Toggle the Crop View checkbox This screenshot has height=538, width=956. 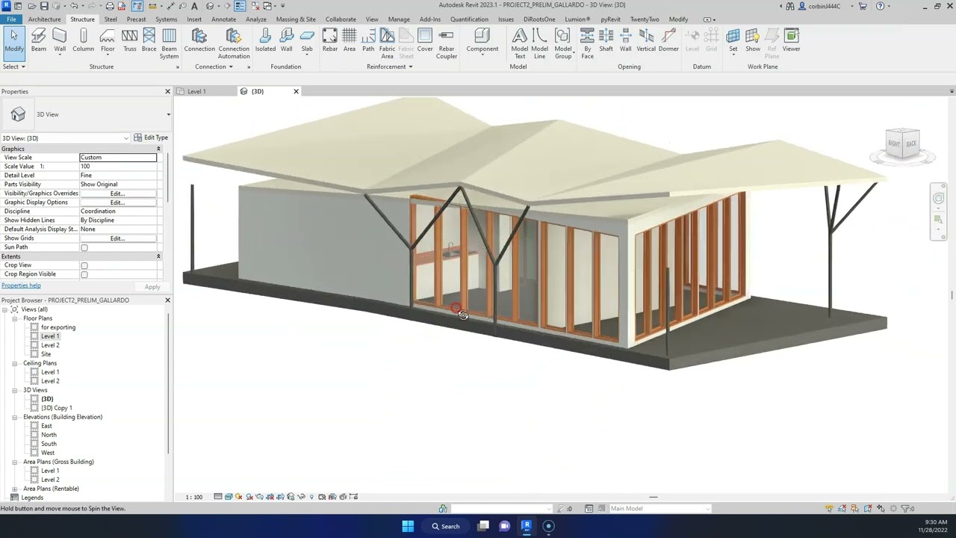point(84,265)
